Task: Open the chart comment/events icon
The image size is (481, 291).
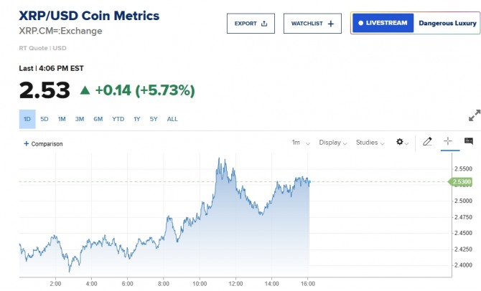Action: tap(469, 142)
